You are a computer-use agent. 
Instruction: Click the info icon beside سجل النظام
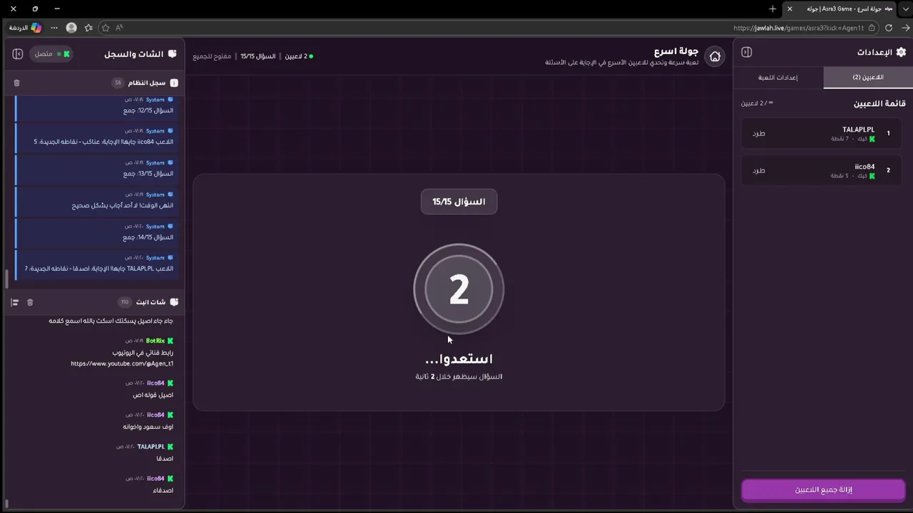tap(174, 83)
